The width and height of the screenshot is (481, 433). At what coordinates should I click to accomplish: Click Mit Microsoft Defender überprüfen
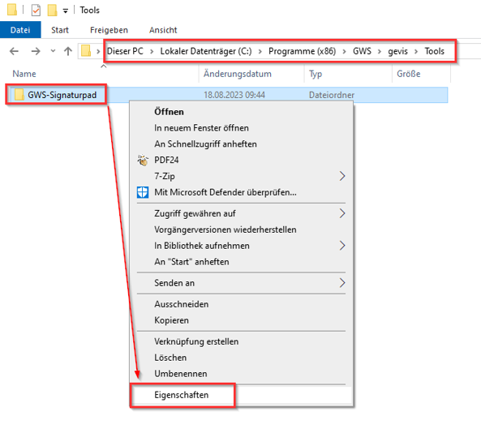tap(241, 192)
